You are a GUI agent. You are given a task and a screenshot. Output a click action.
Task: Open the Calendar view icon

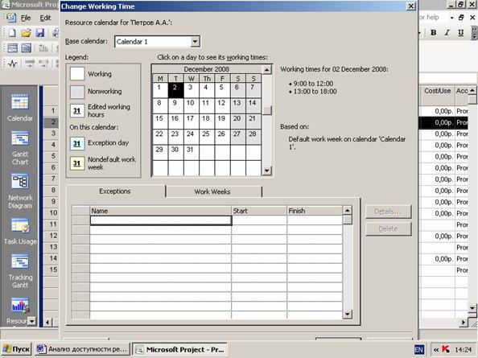pyautogui.click(x=20, y=101)
